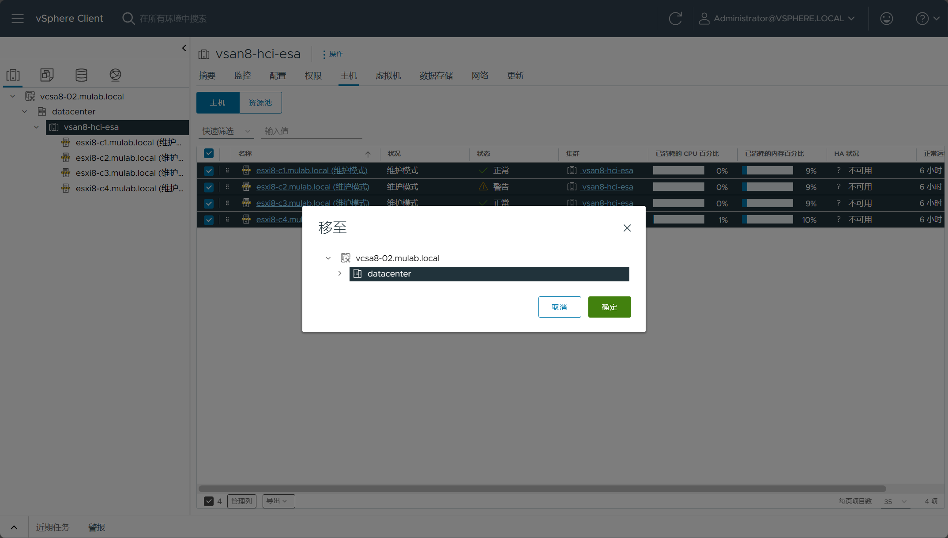
Task: Switch to the 数据存储 tab
Action: point(436,76)
